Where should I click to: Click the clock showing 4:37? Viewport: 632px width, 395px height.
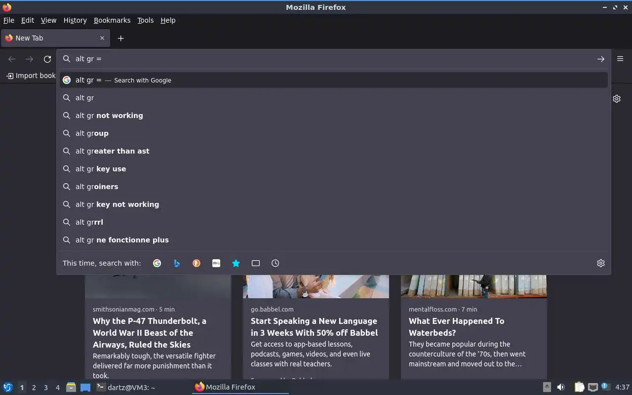(622, 387)
